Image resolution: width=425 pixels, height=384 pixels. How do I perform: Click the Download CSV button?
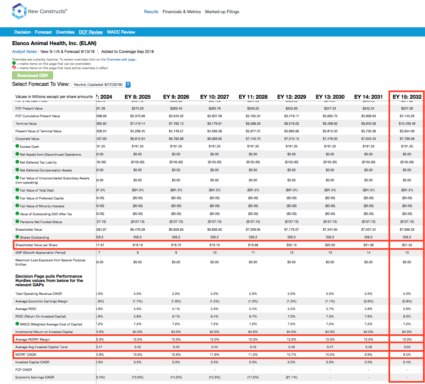coord(33,75)
